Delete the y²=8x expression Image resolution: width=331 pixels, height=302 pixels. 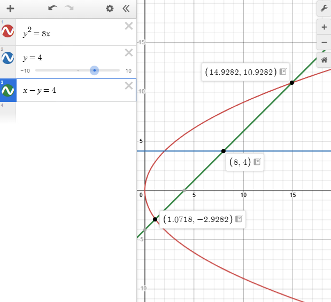(128, 26)
